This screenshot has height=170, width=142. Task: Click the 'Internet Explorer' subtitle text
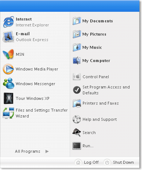coord(32,25)
